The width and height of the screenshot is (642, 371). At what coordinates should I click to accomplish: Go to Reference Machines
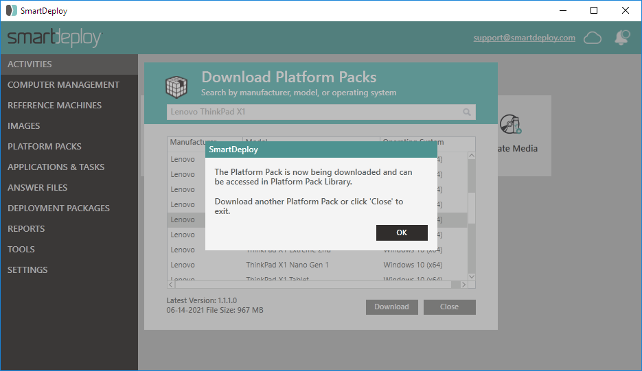click(x=54, y=106)
